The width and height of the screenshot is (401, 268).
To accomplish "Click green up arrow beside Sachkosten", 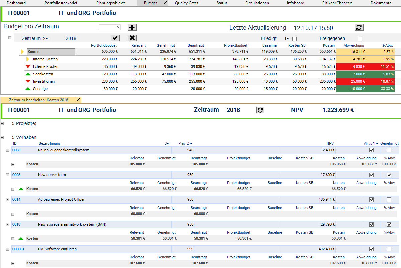I will pos(28,74).
